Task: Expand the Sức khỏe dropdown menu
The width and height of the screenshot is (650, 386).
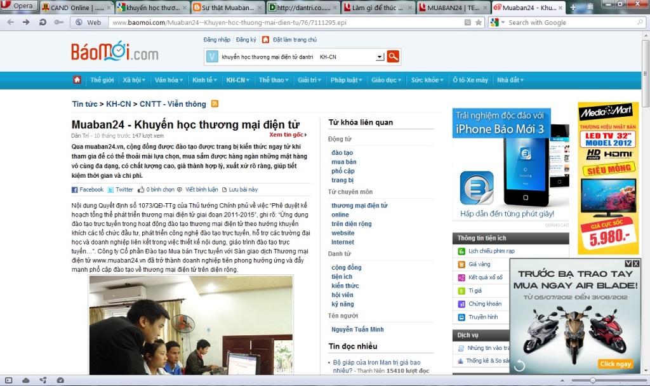Action: click(427, 80)
